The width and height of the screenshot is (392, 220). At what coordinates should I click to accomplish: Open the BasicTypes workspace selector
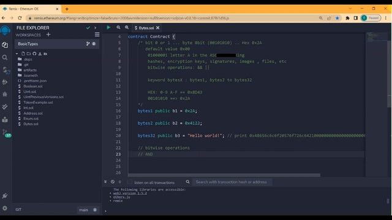(57, 44)
